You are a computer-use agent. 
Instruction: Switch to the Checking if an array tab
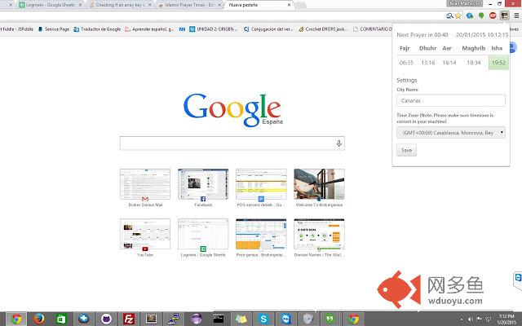119,5
